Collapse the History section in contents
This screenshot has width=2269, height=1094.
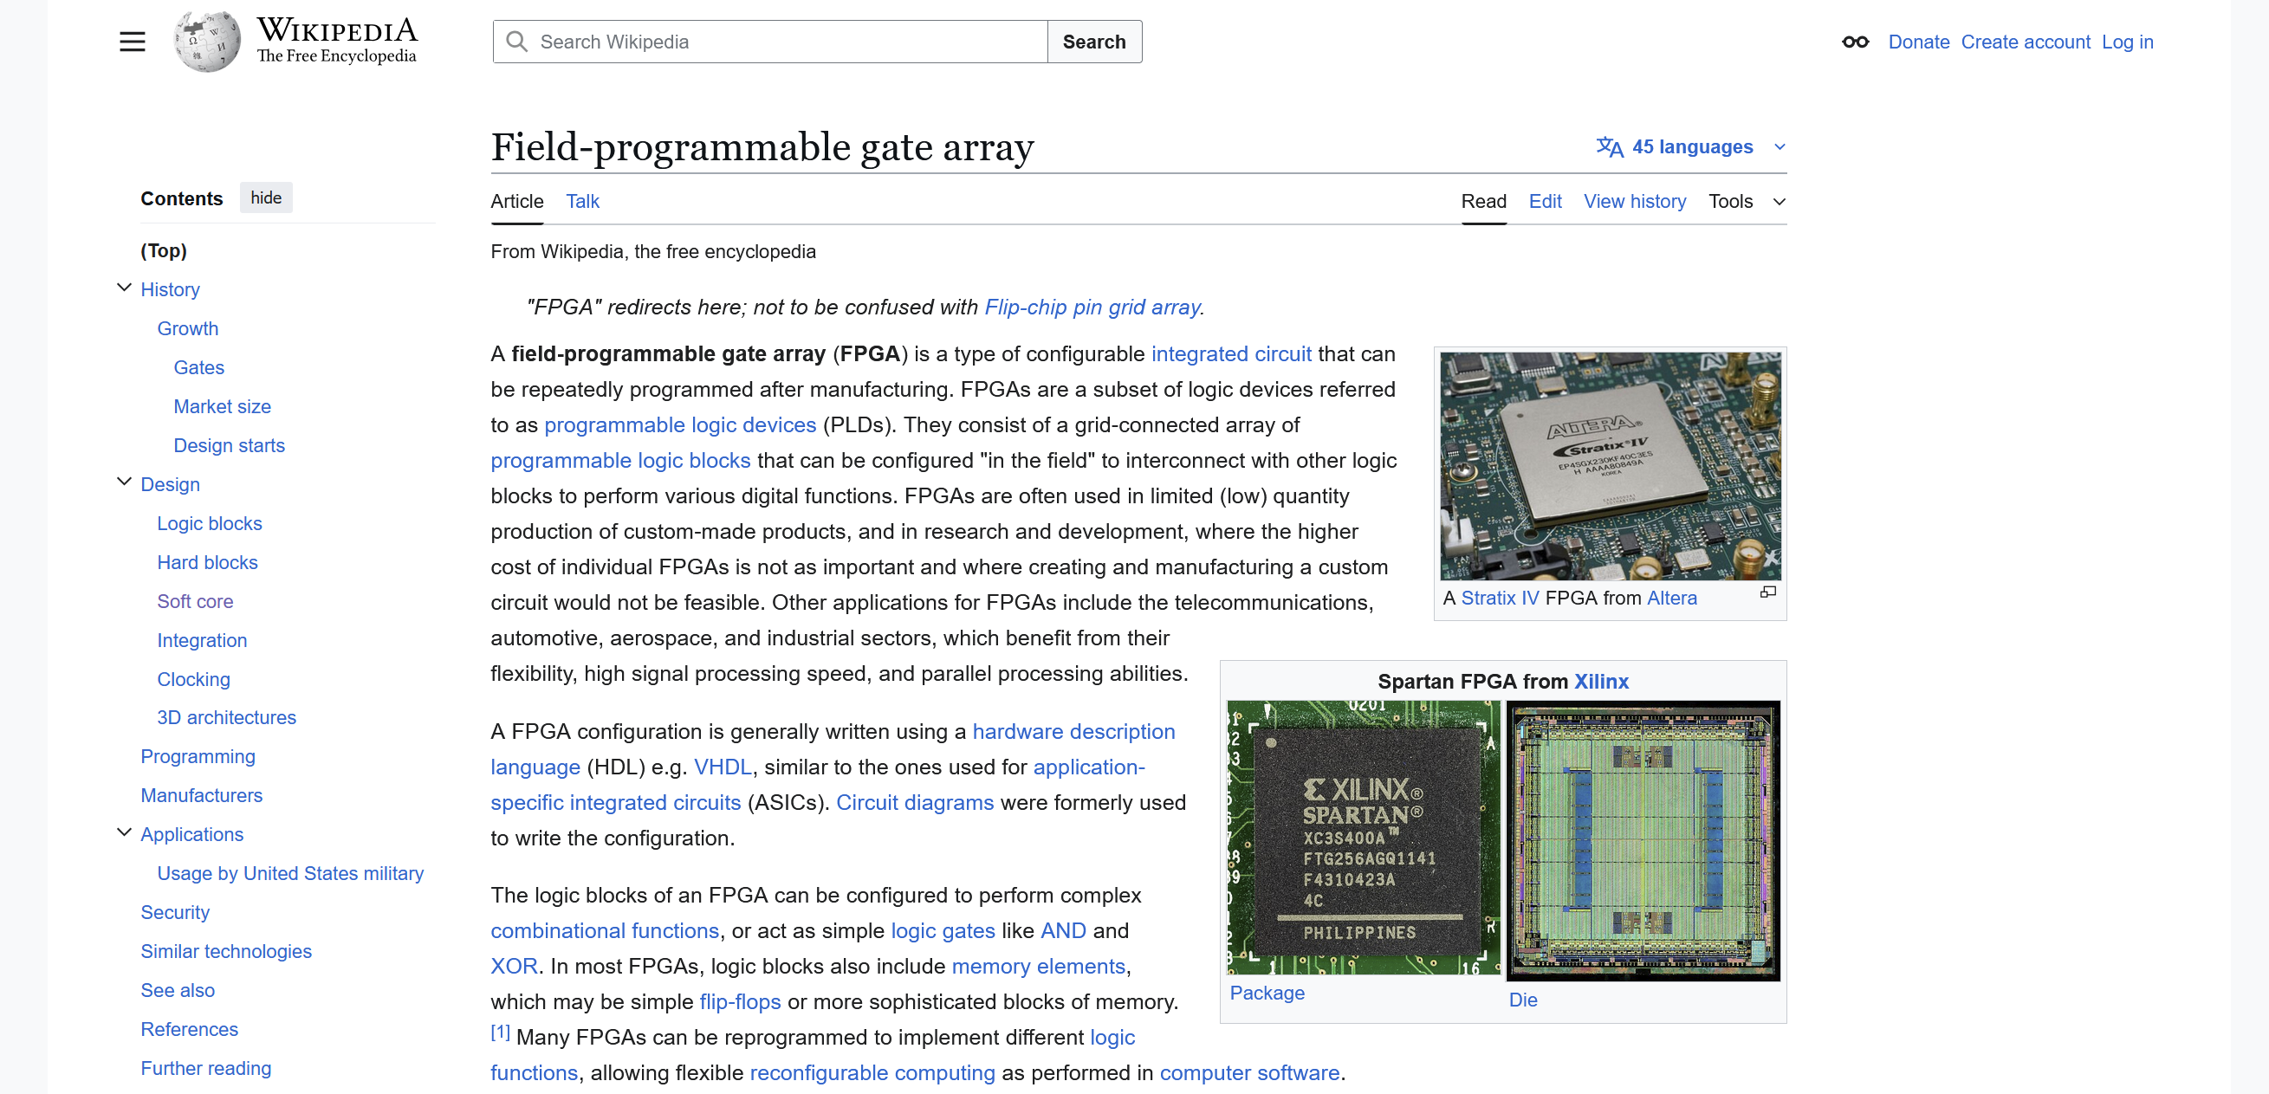point(124,288)
